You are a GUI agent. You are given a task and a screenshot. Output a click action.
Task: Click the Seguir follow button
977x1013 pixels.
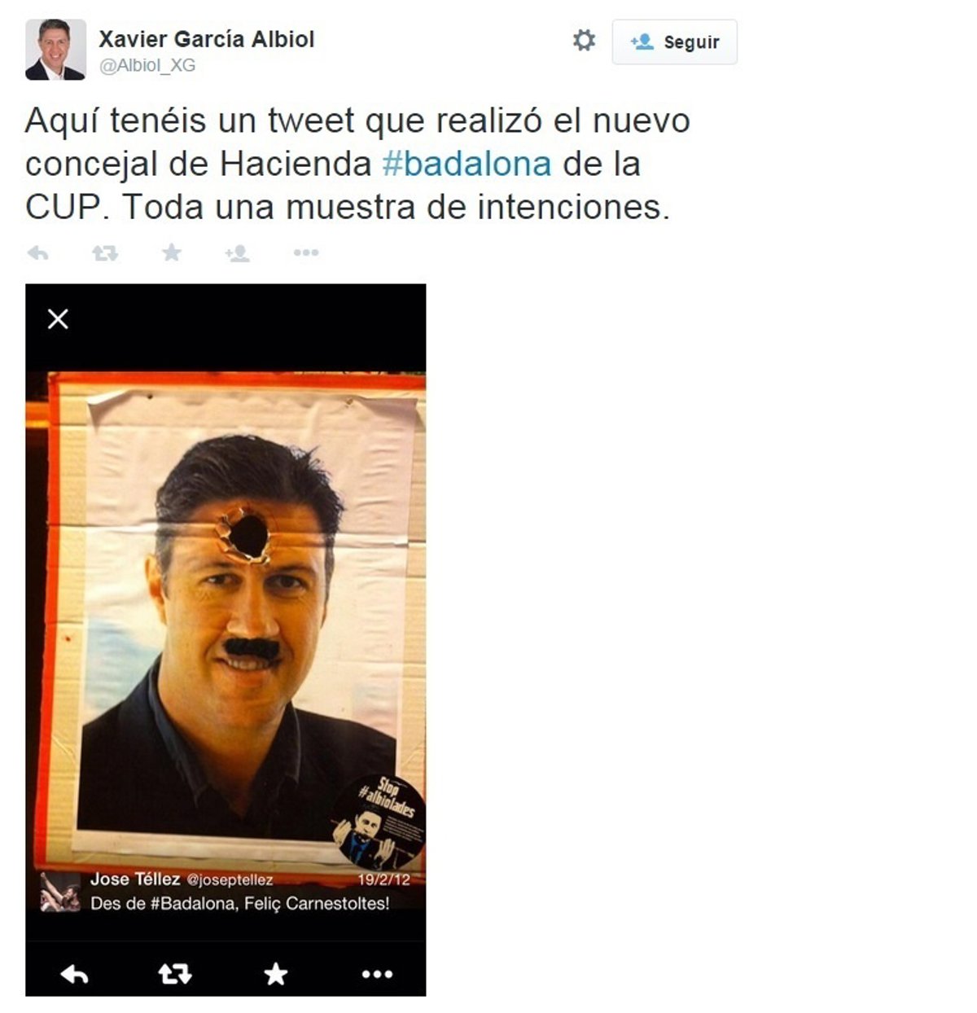674,42
